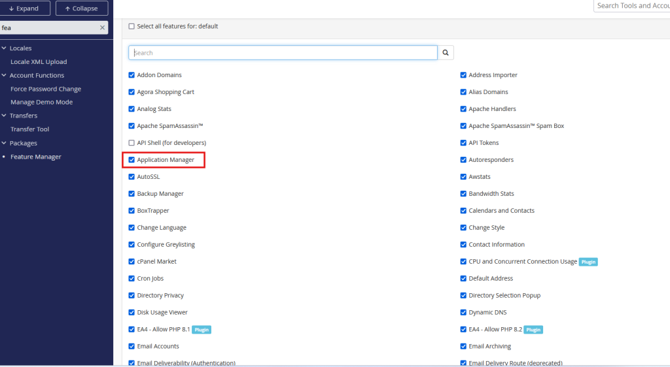This screenshot has height=367, width=670.
Task: Click the Plugin badge beside EA4 PHP 8.1
Action: pyautogui.click(x=202, y=330)
